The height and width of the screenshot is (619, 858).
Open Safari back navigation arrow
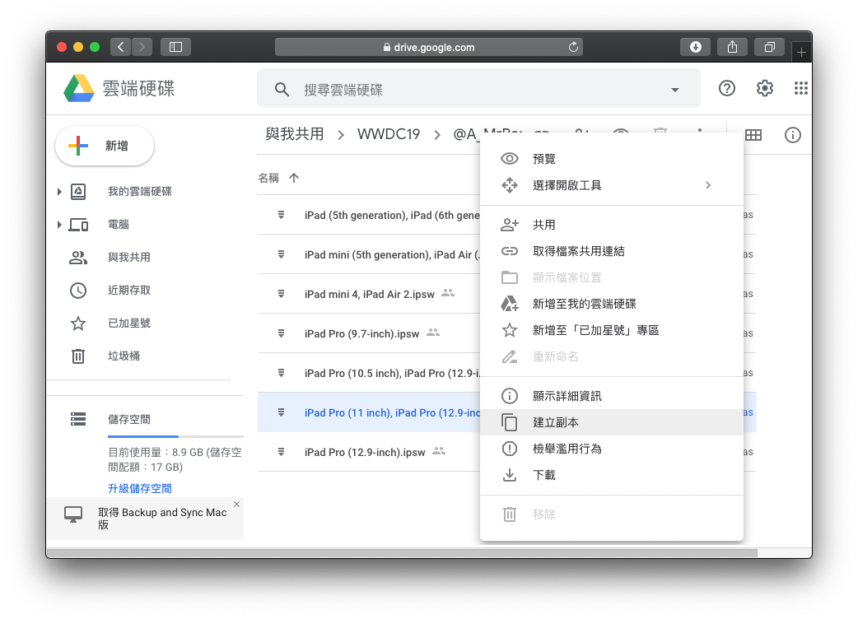121,47
